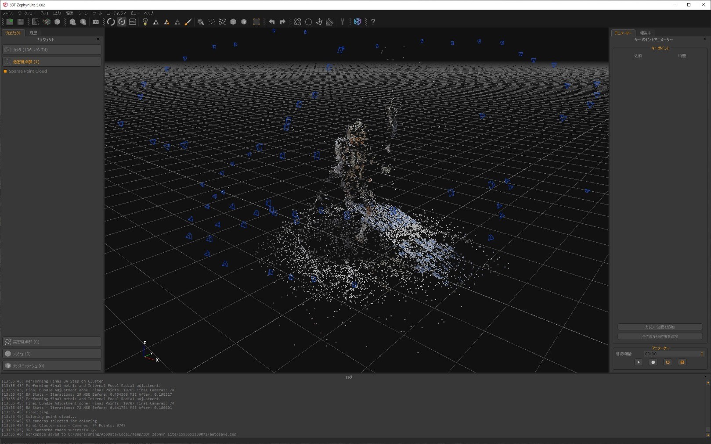Click the blue 3D cube icon
711x444 pixels.
(x=358, y=22)
